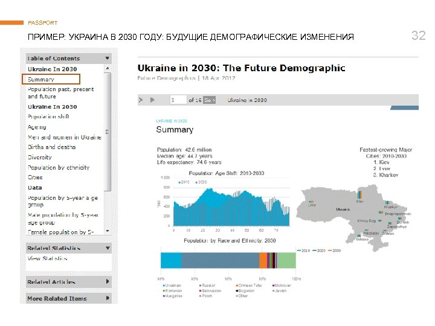
Task: Click the page number input field
Action: coord(178,100)
